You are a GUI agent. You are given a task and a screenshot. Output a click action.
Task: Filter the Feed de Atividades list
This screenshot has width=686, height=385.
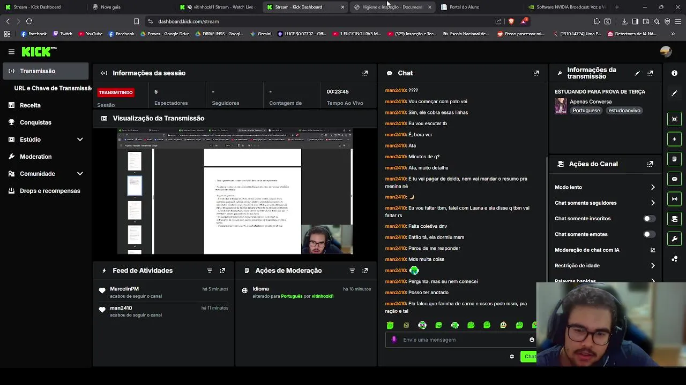click(x=210, y=271)
